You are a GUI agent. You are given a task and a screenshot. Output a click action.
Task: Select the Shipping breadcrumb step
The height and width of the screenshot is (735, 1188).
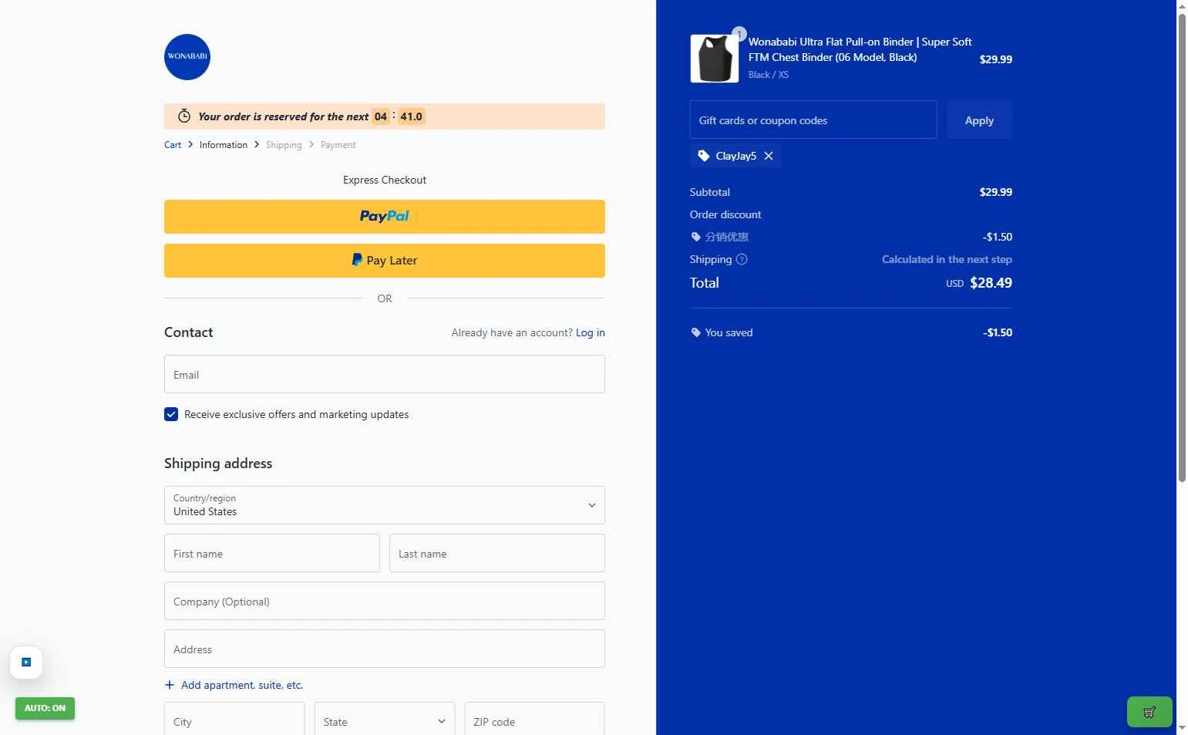[284, 145]
